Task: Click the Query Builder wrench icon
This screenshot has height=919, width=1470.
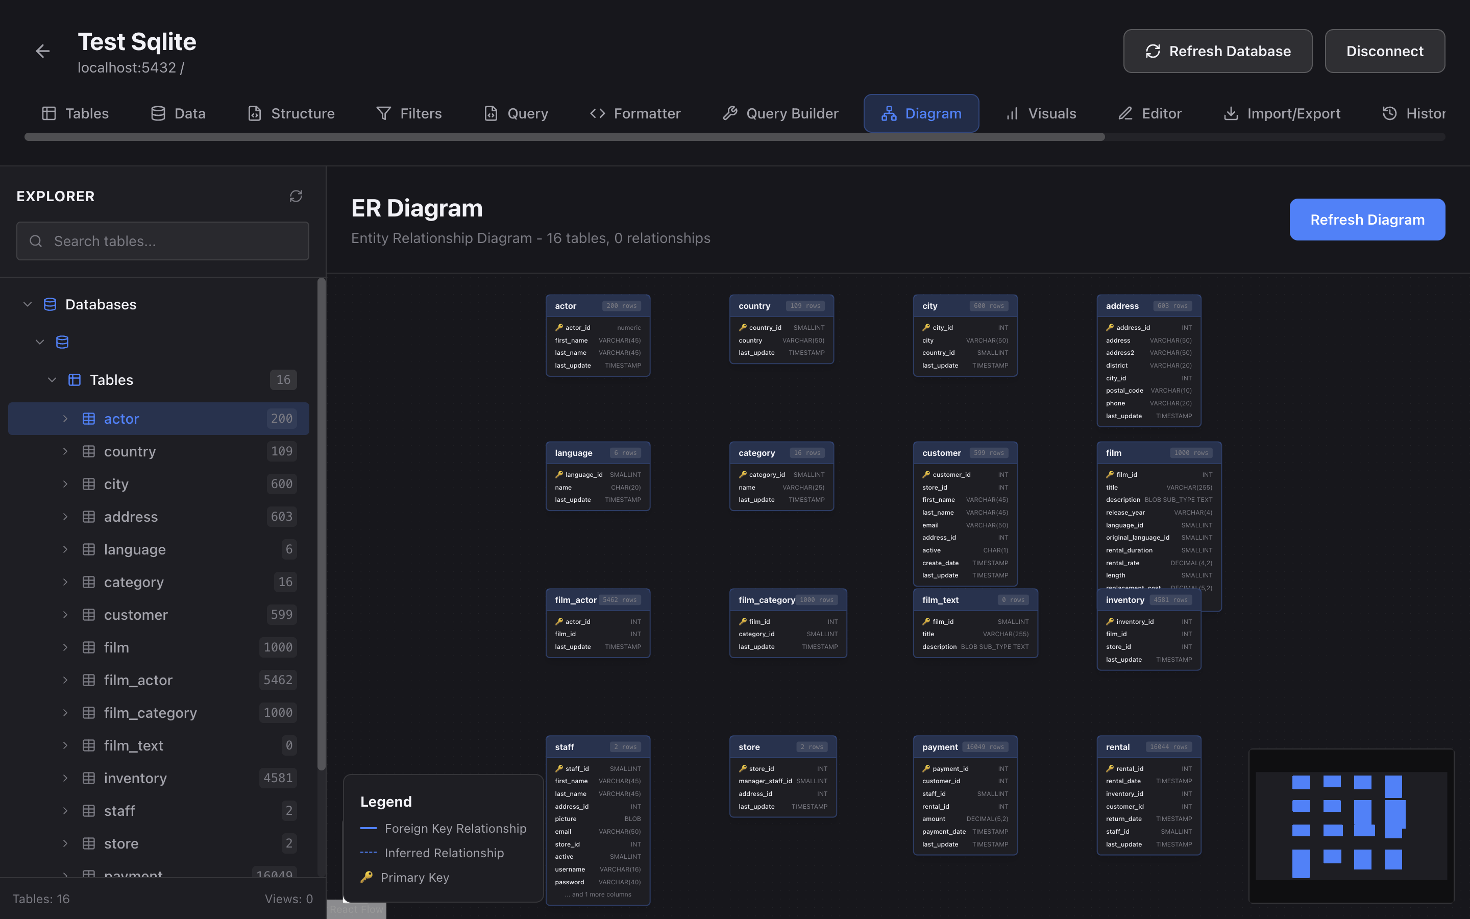Action: pyautogui.click(x=730, y=114)
